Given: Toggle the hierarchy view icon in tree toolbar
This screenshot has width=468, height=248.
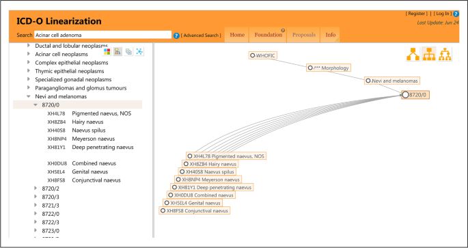Looking at the screenshot, I should [118, 52].
